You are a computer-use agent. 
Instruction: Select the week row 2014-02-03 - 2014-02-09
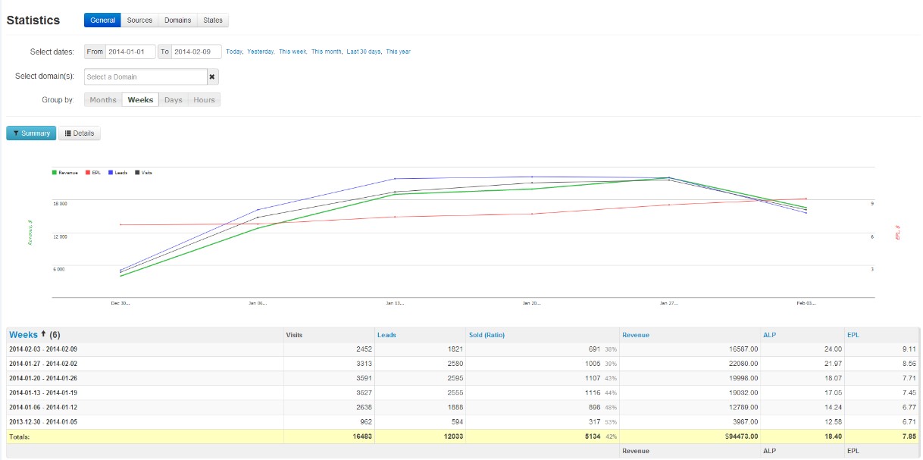463,349
